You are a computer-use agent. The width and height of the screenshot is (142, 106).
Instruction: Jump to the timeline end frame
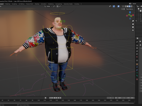point(60,98)
